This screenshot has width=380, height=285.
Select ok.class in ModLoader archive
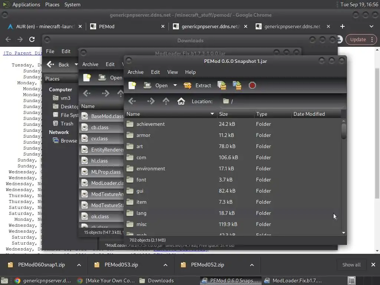pyautogui.click(x=101, y=217)
